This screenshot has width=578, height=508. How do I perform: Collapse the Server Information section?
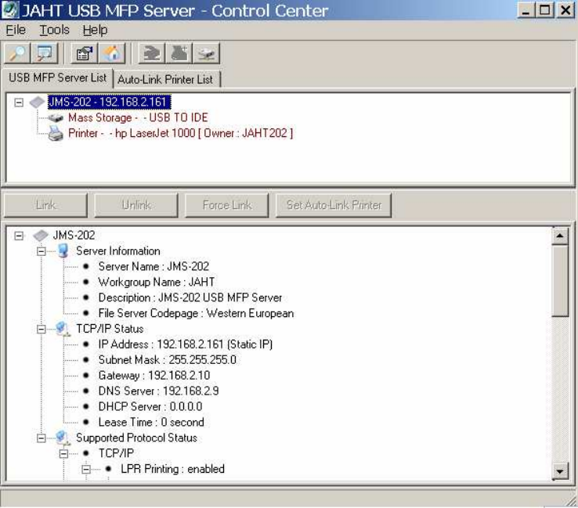point(42,251)
